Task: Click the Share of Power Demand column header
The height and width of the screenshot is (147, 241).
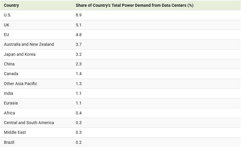Action: [134, 5]
